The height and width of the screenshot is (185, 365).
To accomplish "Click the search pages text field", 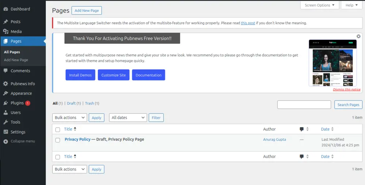I will 304,105.
